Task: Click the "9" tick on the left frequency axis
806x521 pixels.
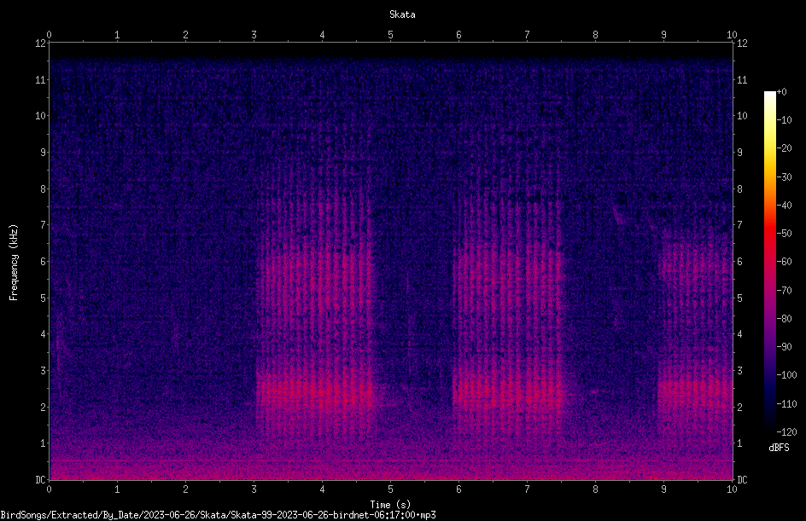Action: [x=43, y=153]
